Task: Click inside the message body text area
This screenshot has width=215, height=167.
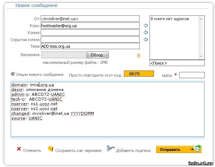Action: click(x=108, y=109)
